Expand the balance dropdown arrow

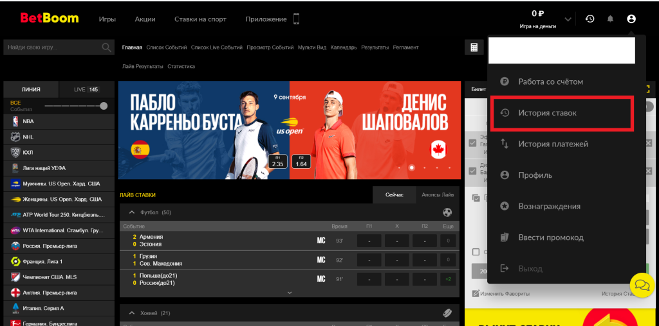(568, 19)
